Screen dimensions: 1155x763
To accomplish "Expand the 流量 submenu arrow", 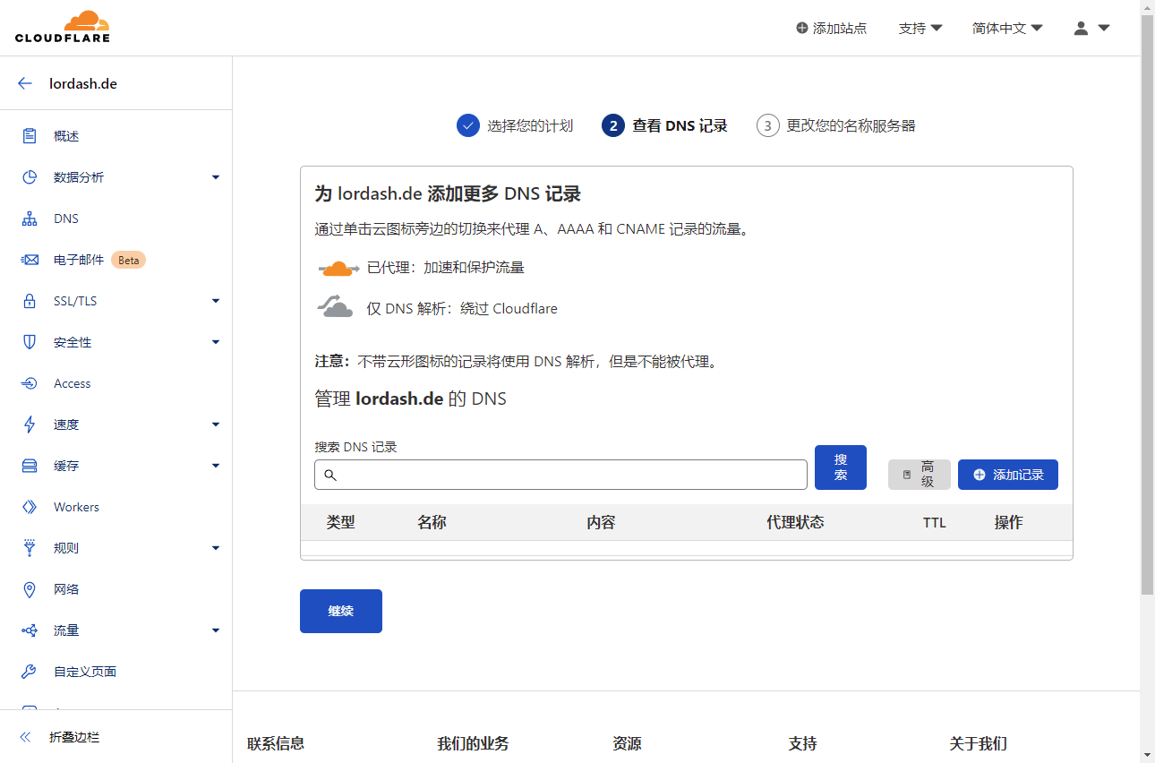I will click(x=216, y=630).
